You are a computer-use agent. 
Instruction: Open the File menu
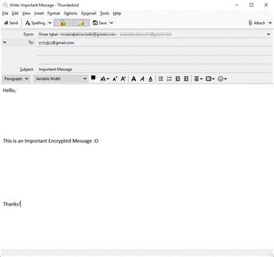[x=5, y=13]
